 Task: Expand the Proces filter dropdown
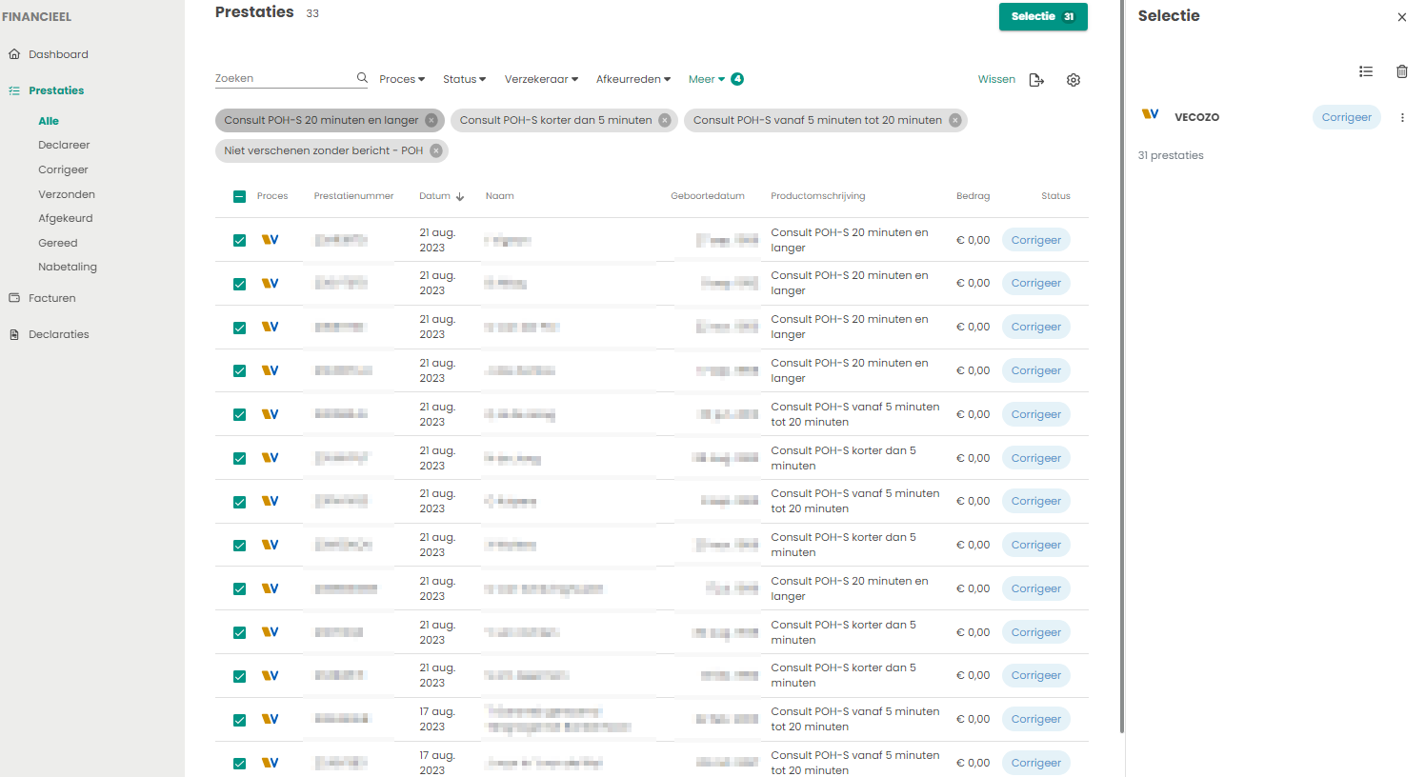[401, 79]
